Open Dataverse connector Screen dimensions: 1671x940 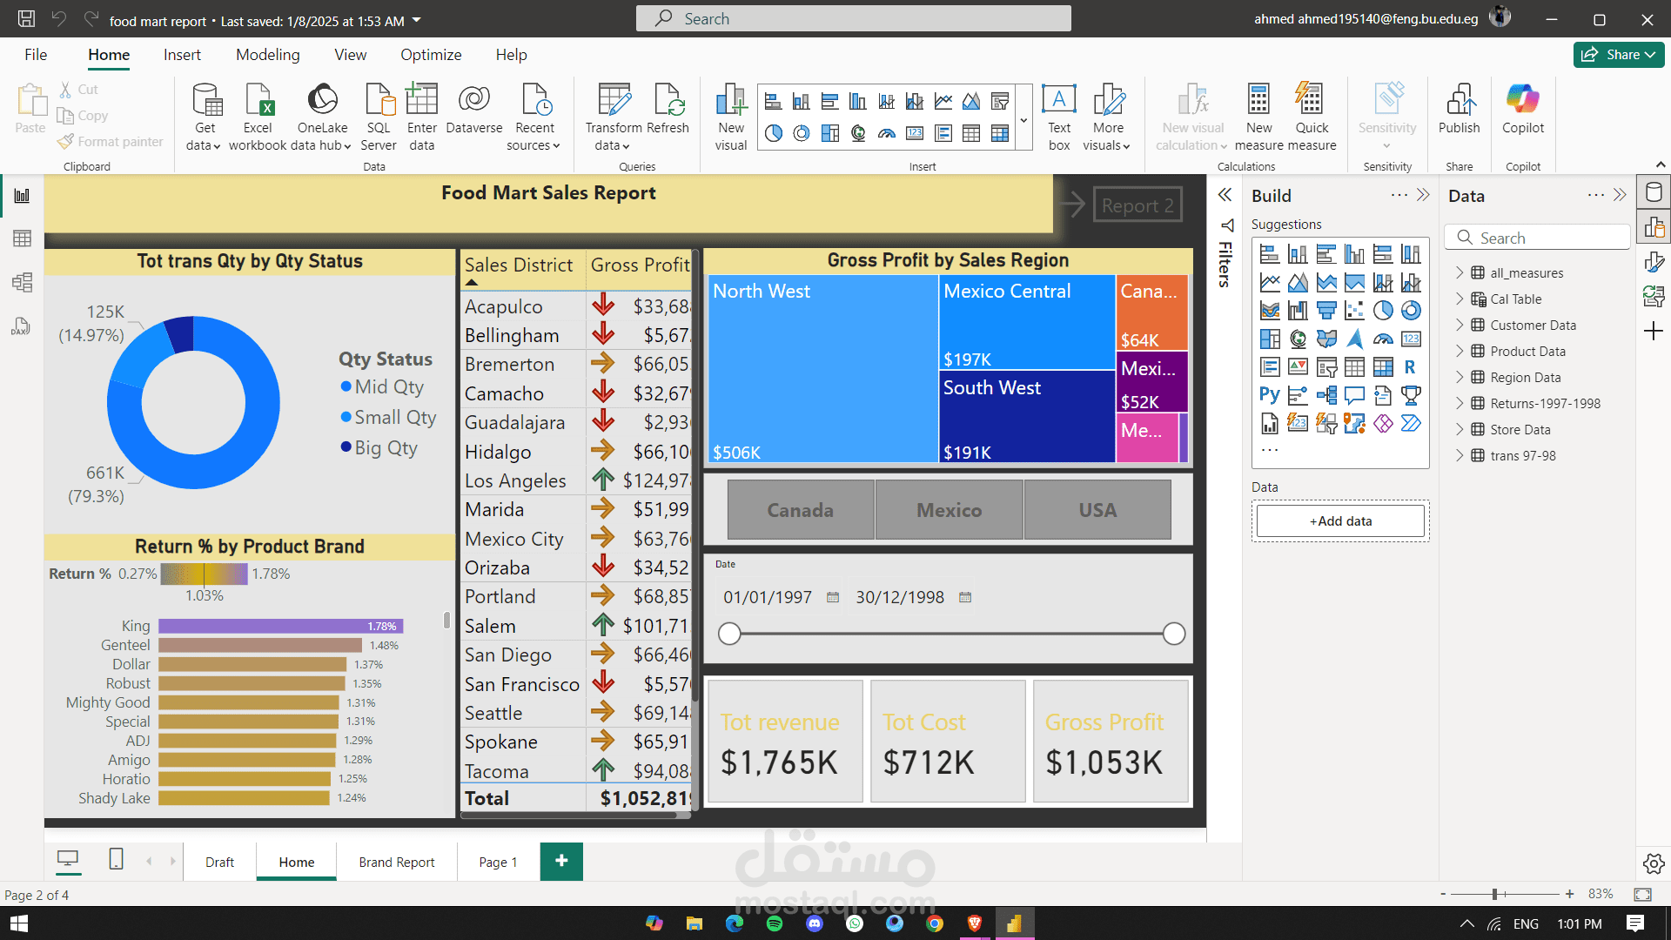coord(474,110)
